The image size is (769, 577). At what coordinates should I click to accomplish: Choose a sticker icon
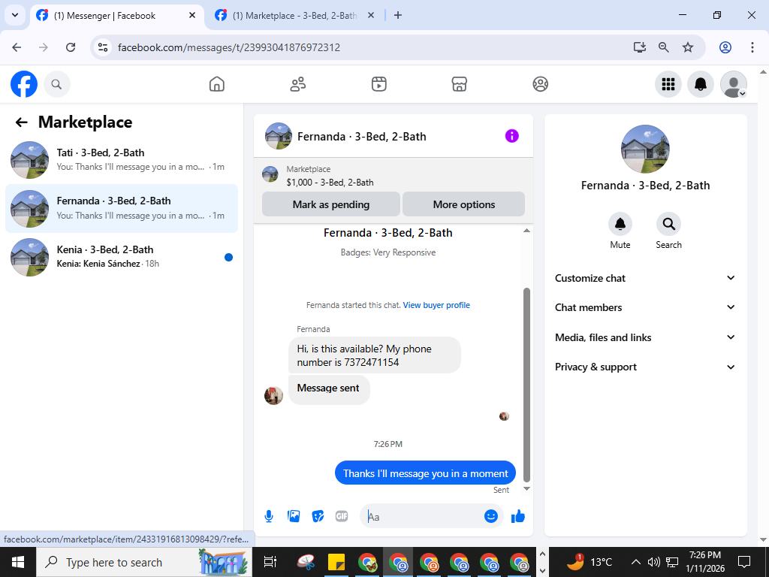318,516
